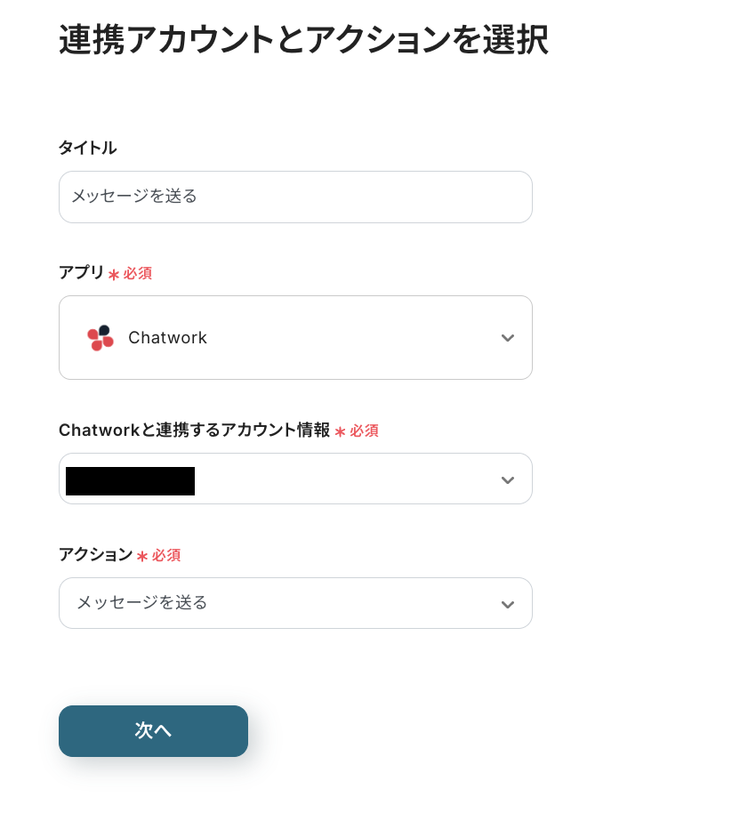Click the chevron arrow in the account info selector
740x813 pixels.
507,480
